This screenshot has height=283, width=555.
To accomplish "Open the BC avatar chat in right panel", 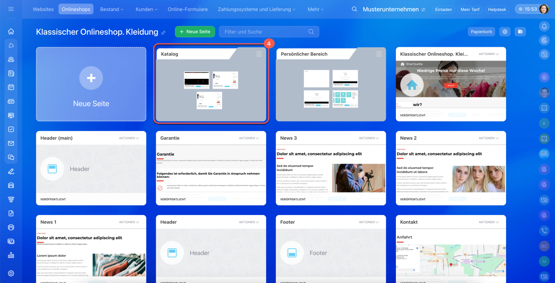I will click(544, 246).
